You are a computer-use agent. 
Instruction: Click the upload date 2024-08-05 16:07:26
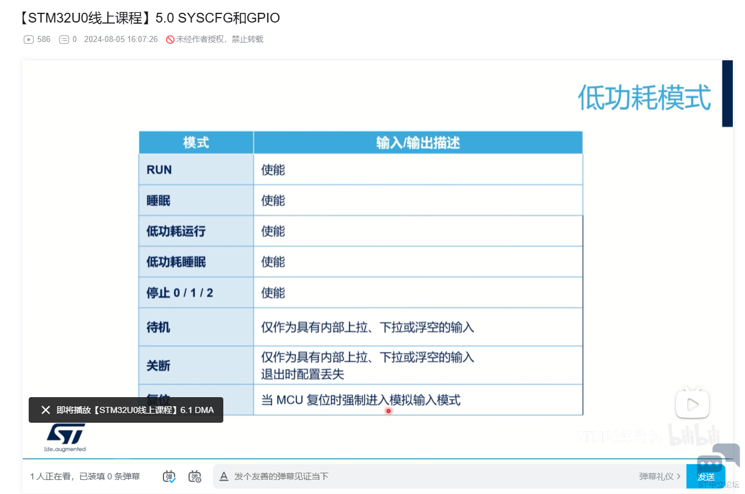click(121, 39)
